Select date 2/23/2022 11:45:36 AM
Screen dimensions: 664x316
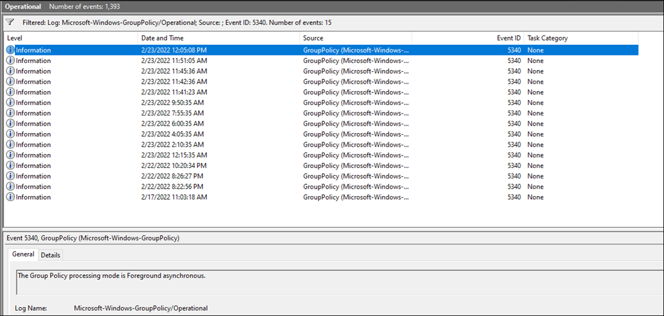(174, 71)
